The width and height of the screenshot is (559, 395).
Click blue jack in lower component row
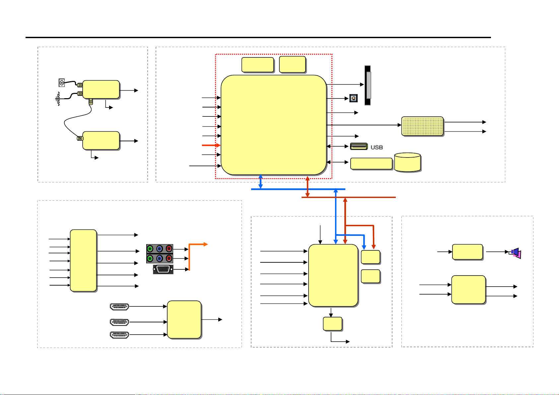pos(160,258)
